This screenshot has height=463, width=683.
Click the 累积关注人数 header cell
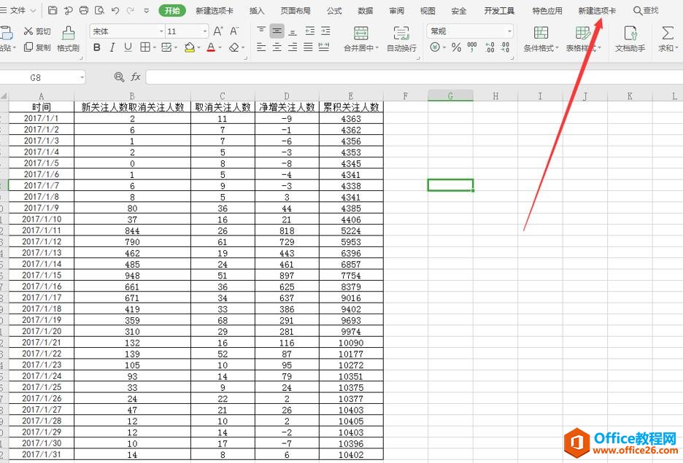(351, 107)
